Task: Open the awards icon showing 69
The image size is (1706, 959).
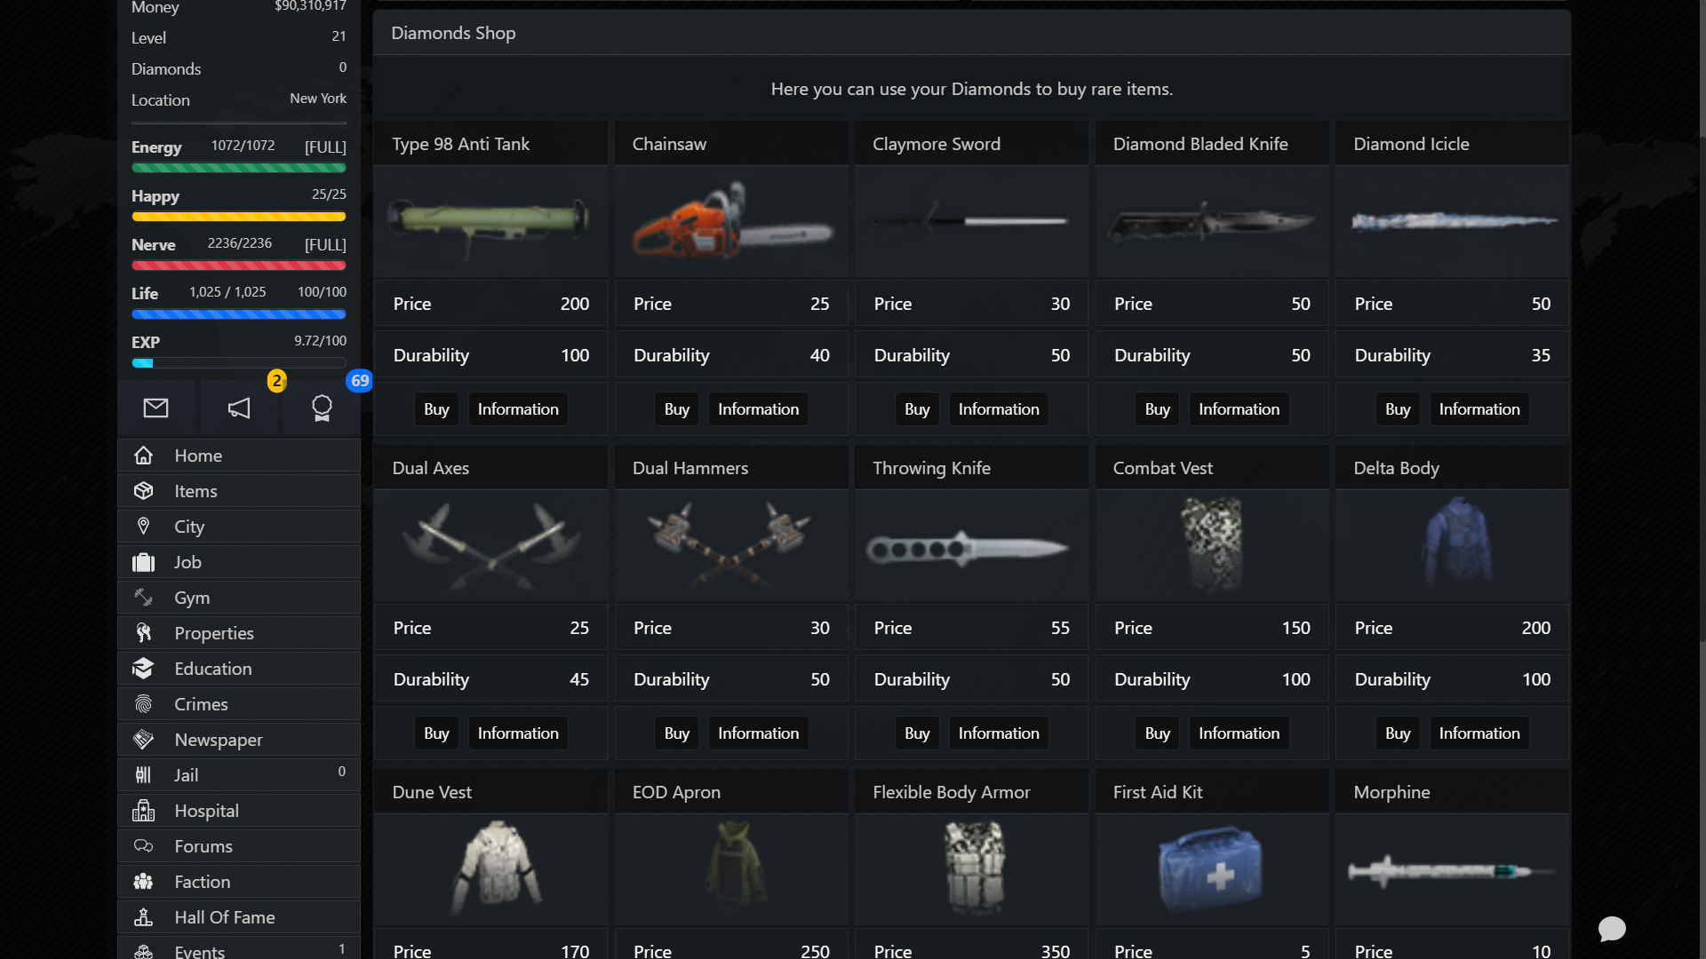Action: (321, 408)
